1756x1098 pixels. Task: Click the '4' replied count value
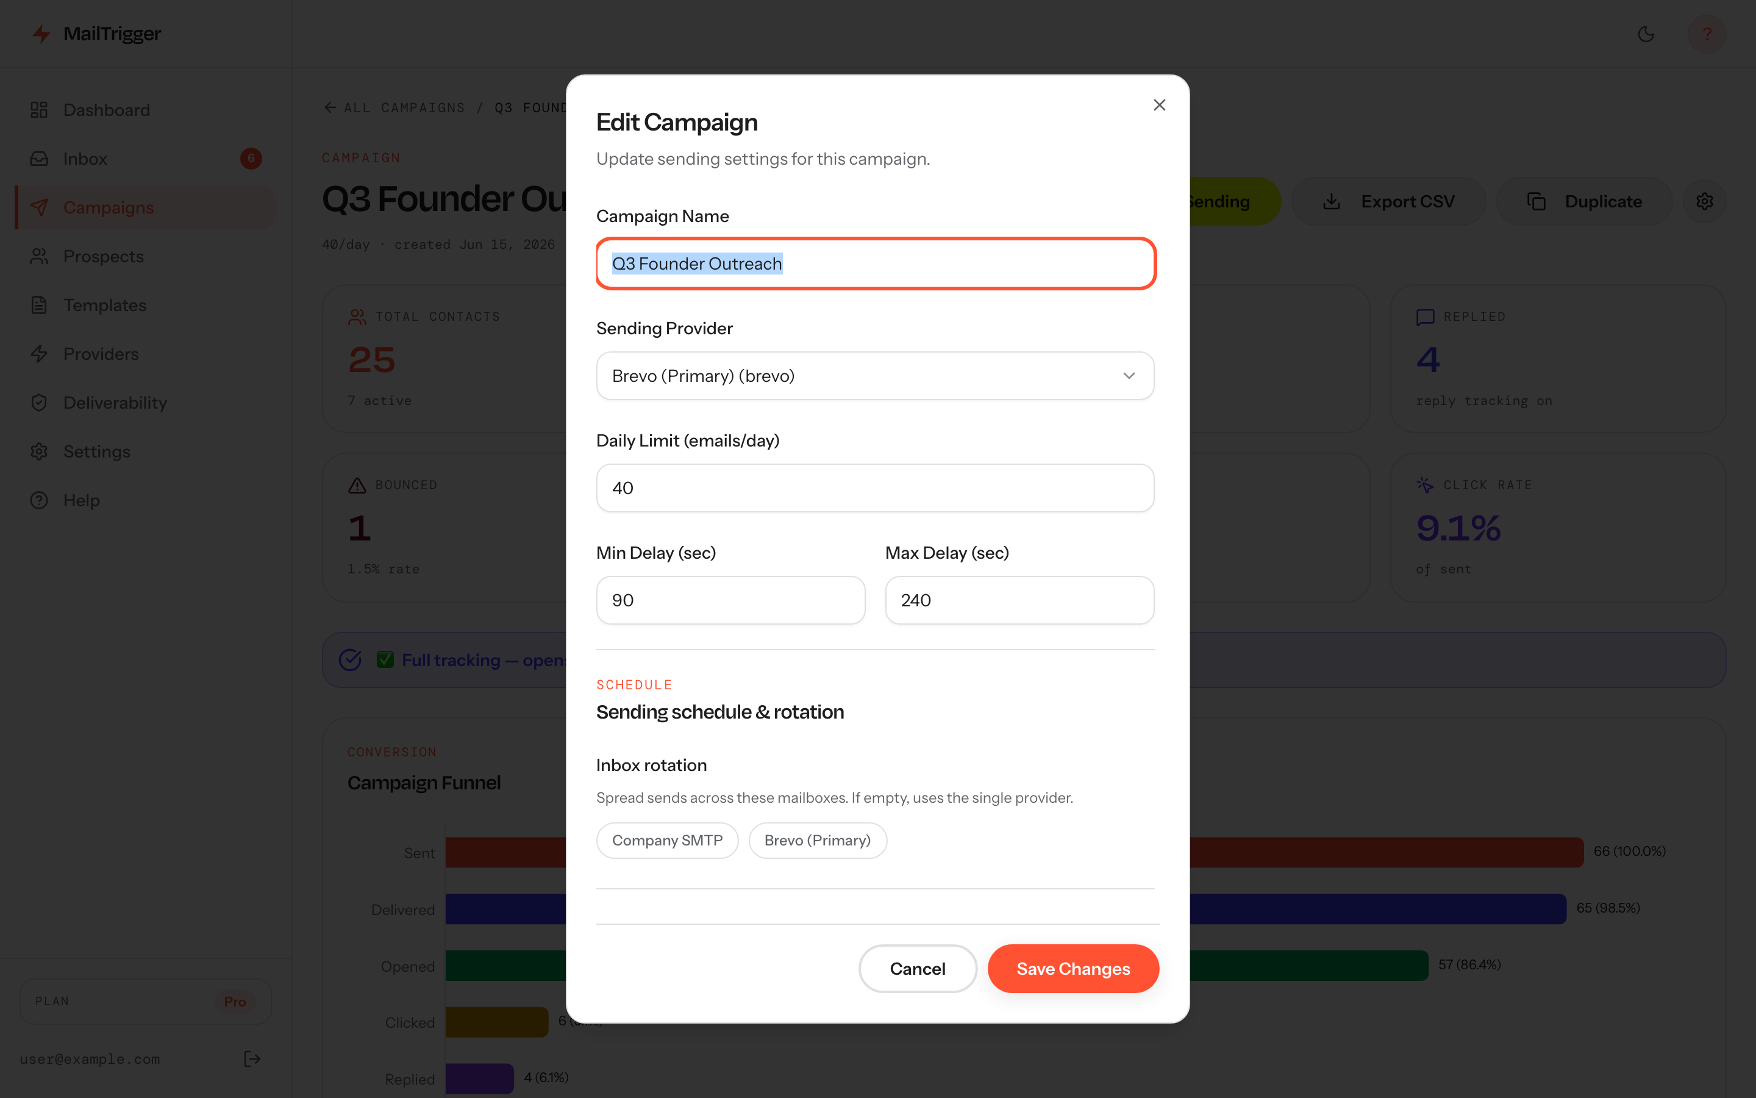coord(1428,359)
